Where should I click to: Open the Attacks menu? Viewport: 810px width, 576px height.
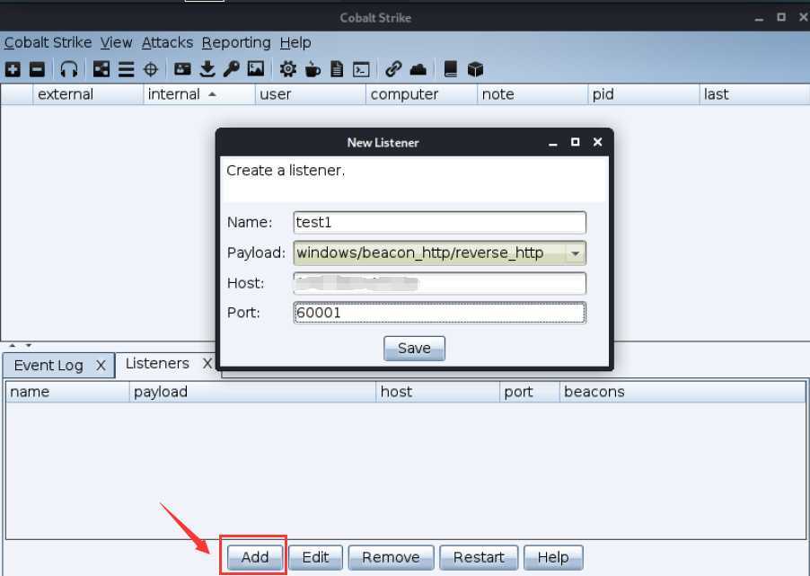tap(167, 42)
